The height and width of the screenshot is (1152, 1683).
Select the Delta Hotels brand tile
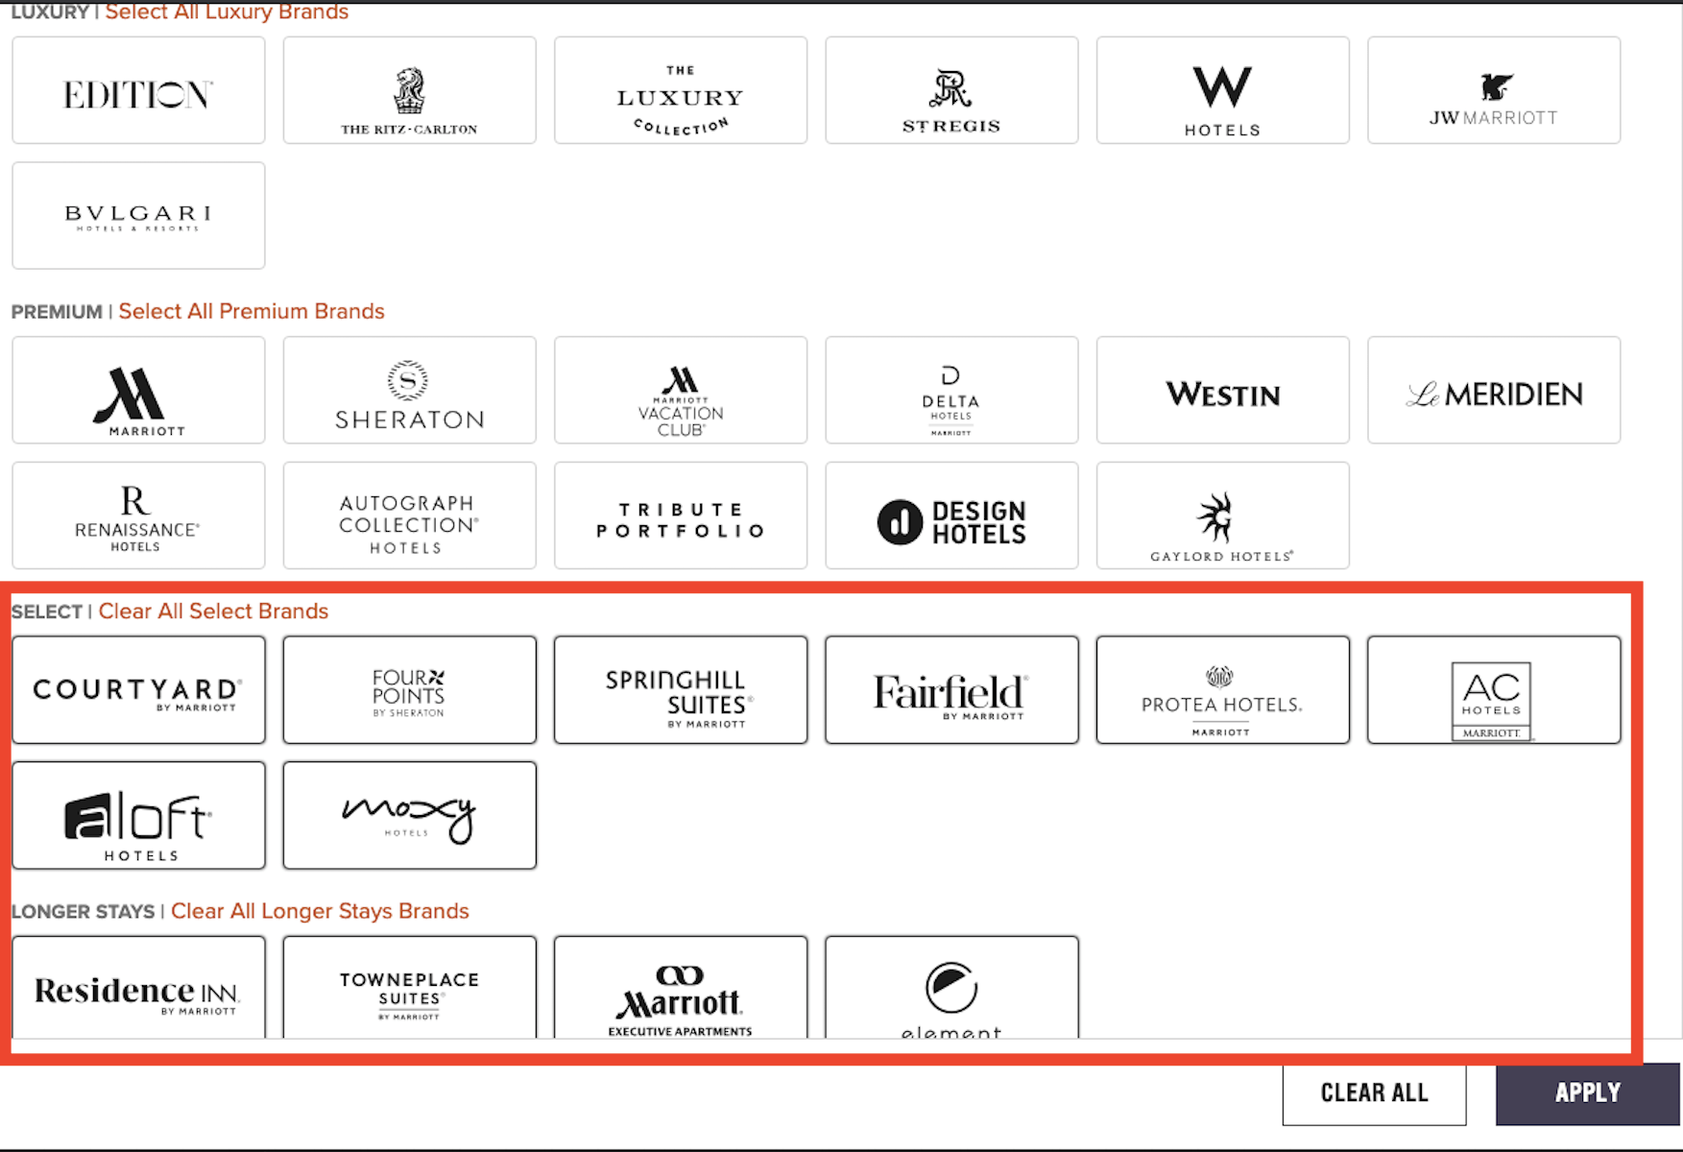951,390
